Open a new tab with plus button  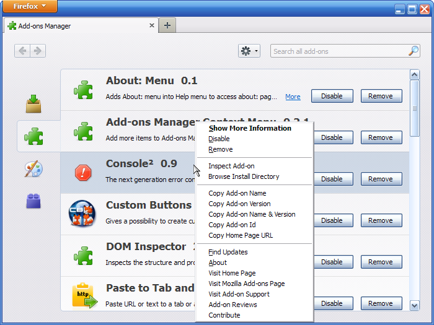pyautogui.click(x=167, y=25)
